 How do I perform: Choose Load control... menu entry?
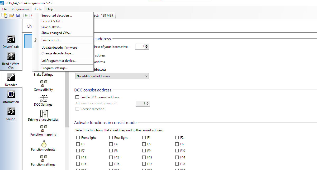click(63, 40)
